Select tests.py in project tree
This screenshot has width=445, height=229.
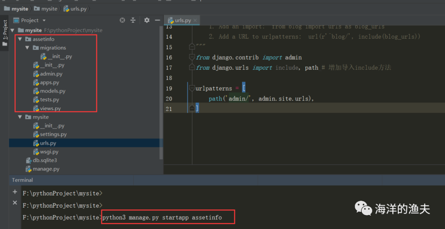pos(46,99)
